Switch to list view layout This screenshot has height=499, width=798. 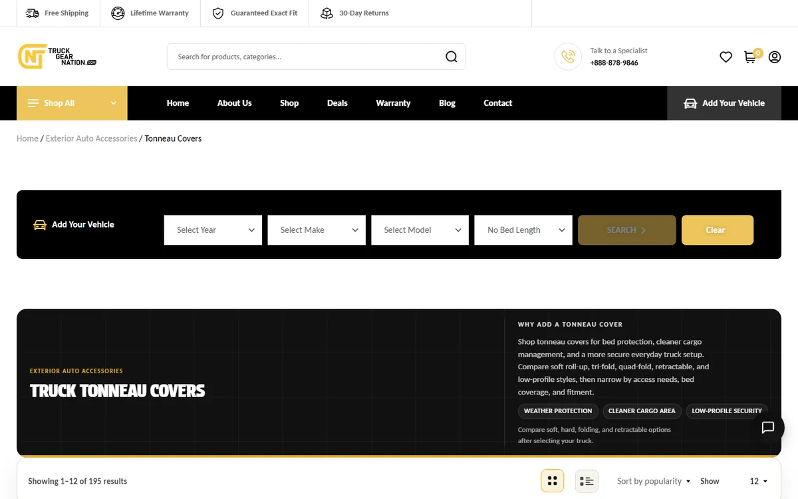point(587,481)
